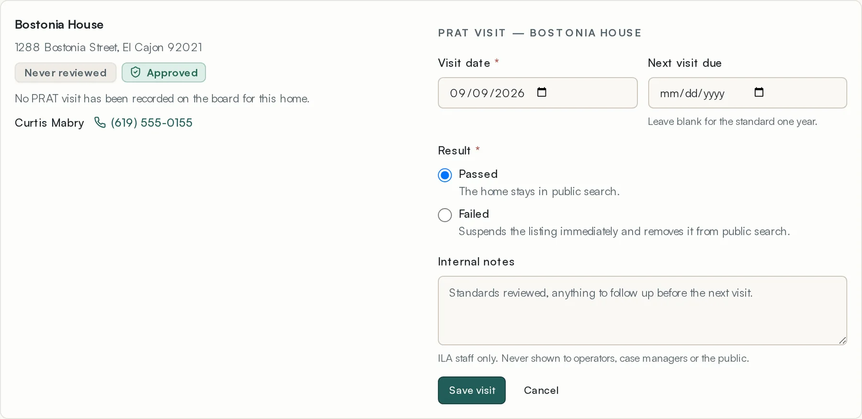Image resolution: width=862 pixels, height=419 pixels.
Task: Grab the notes textarea resize handle
Action: [x=842, y=340]
